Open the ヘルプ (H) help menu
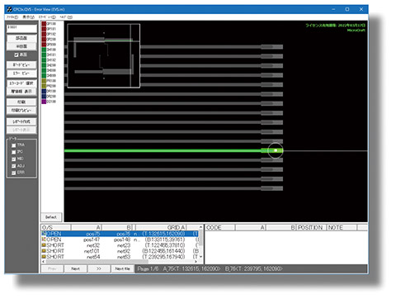This screenshot has height=299, width=396. click(66, 17)
